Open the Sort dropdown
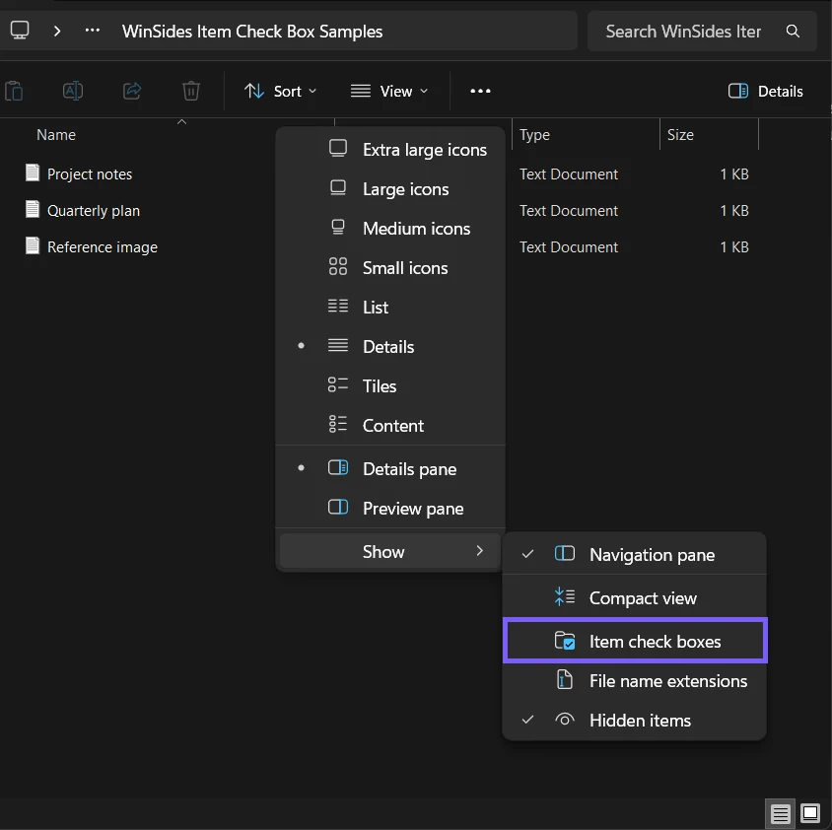Screen dimensions: 832x830 pyautogui.click(x=280, y=92)
